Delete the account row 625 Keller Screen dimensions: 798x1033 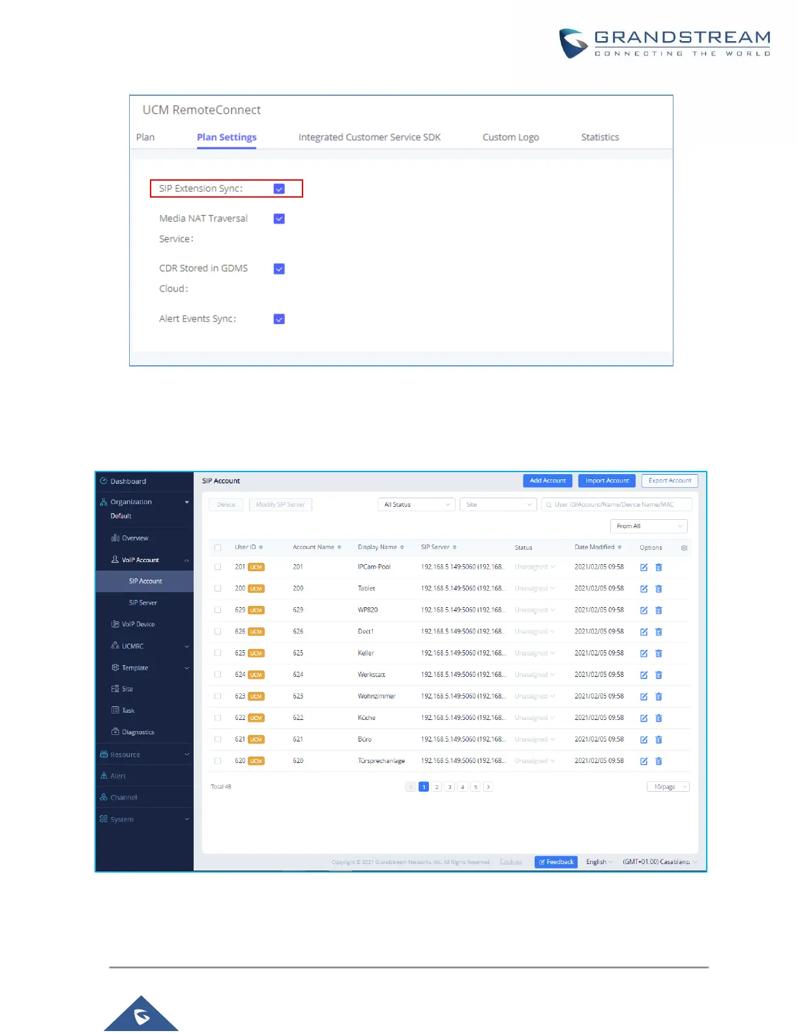coord(658,653)
